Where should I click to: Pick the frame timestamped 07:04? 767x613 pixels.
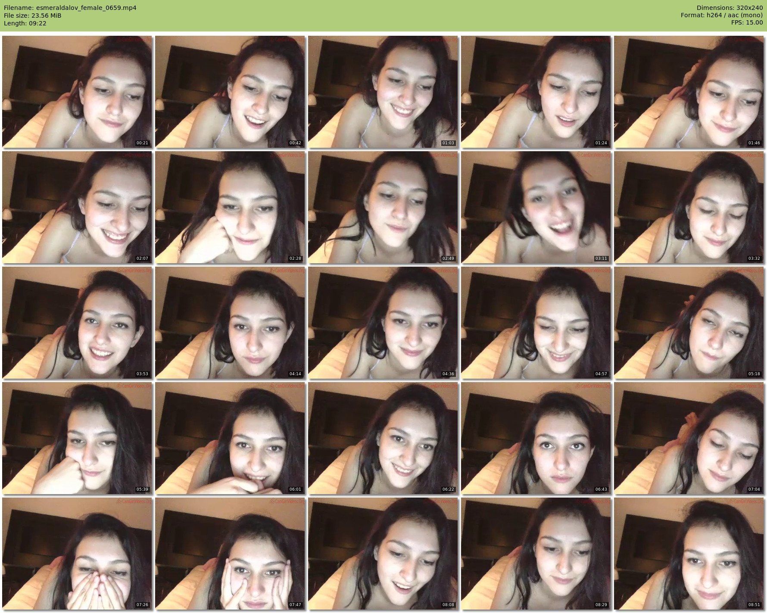689,438
